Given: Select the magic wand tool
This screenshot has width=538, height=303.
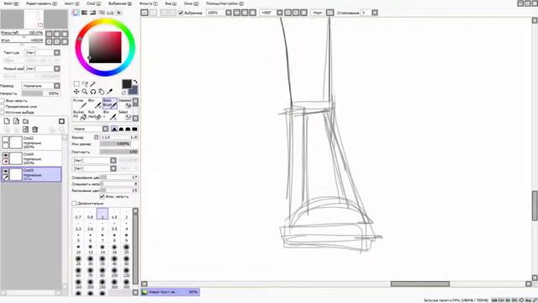Looking at the screenshot, I should [x=93, y=84].
